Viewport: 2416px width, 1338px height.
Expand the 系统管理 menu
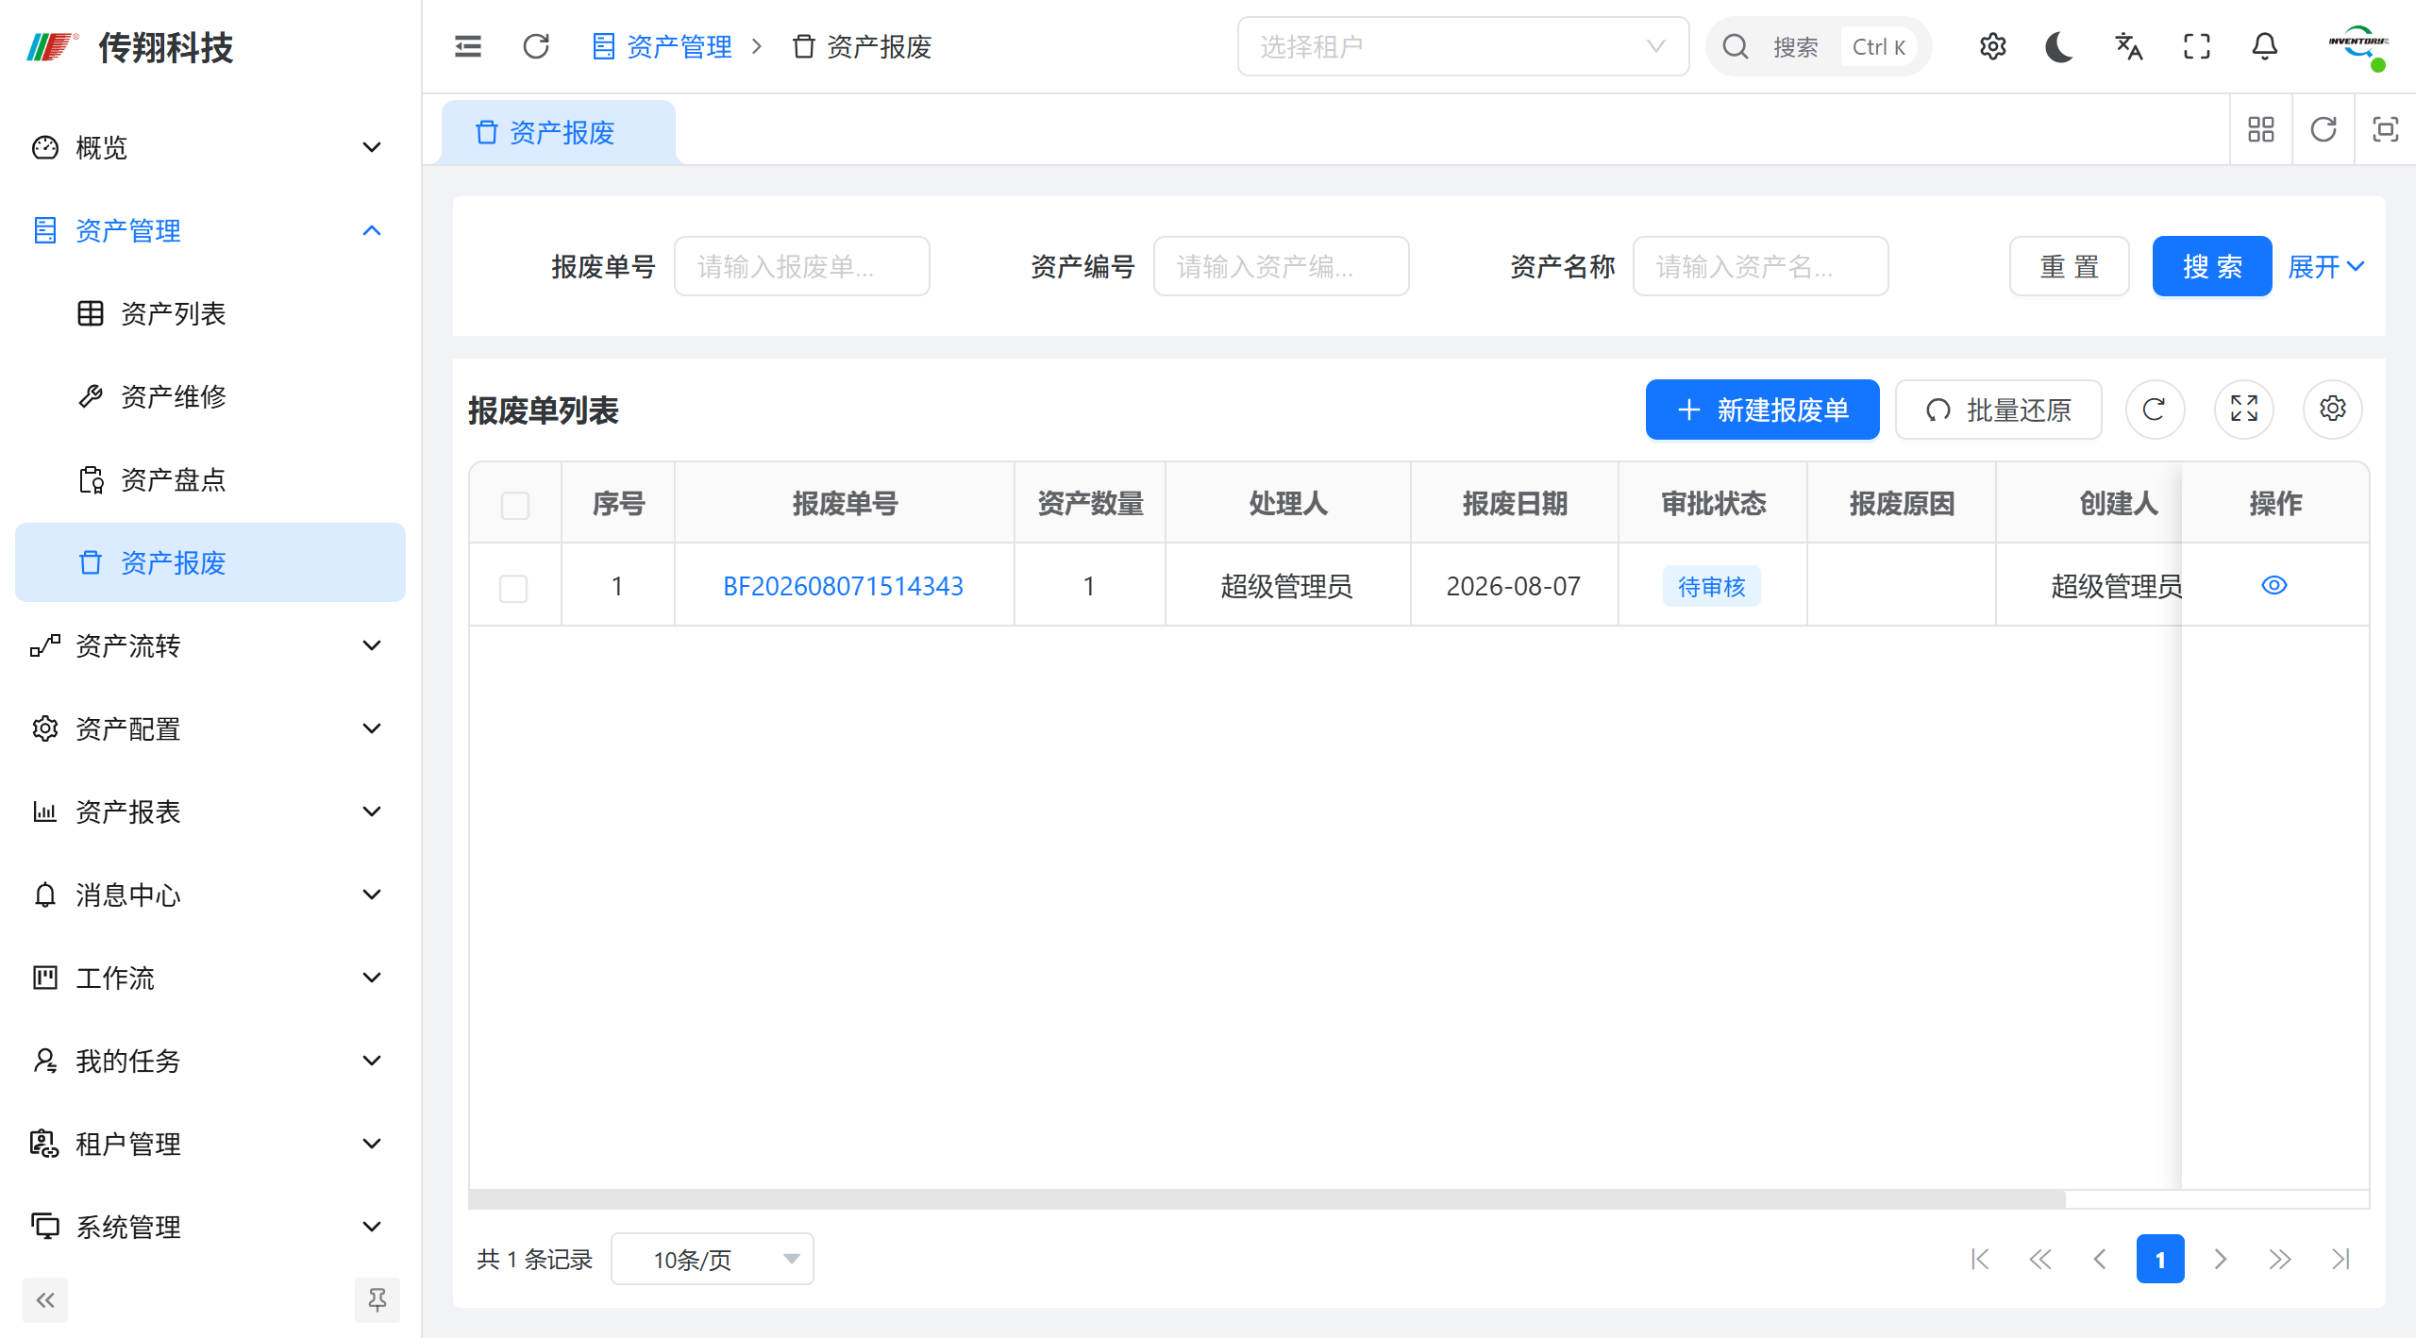pos(210,1227)
